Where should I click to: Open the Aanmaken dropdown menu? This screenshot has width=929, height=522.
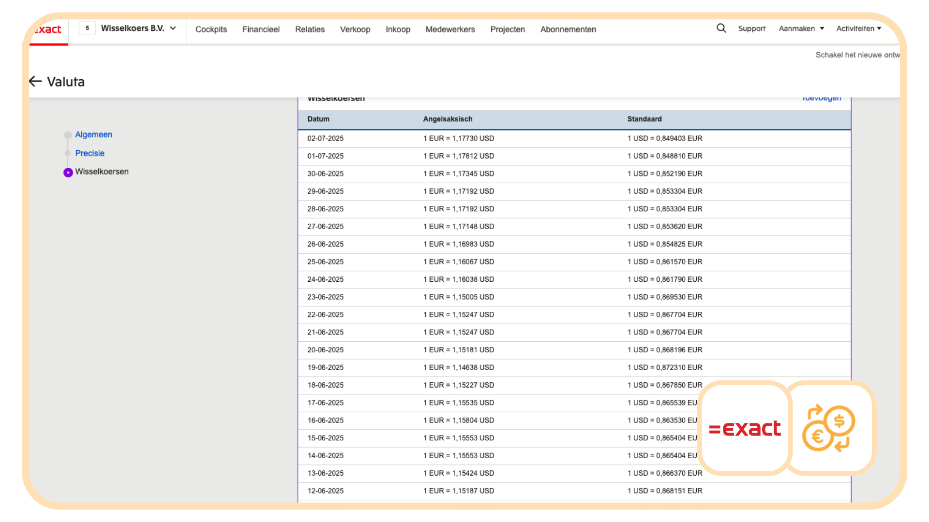click(801, 29)
